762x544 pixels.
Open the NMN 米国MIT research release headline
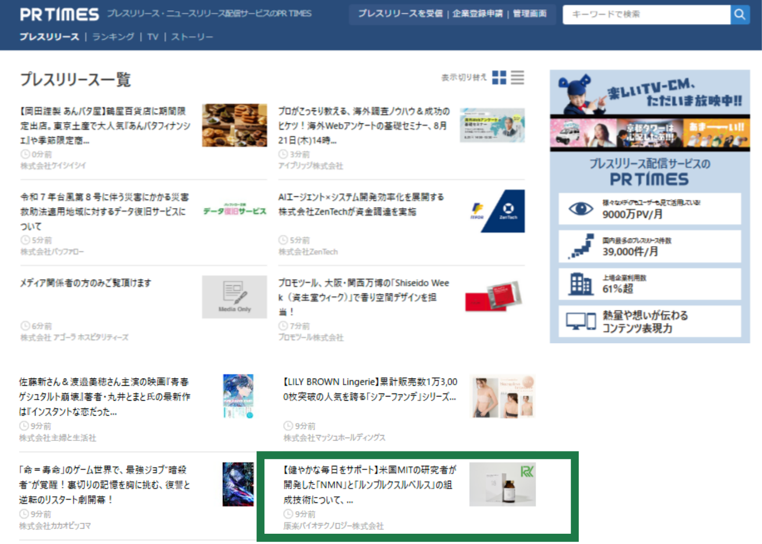[370, 485]
